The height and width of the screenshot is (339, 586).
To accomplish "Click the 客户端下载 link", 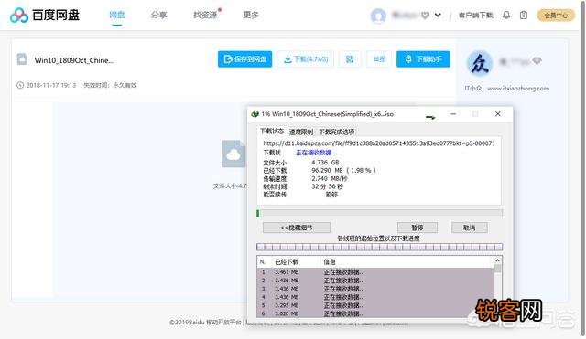I will pyautogui.click(x=476, y=16).
